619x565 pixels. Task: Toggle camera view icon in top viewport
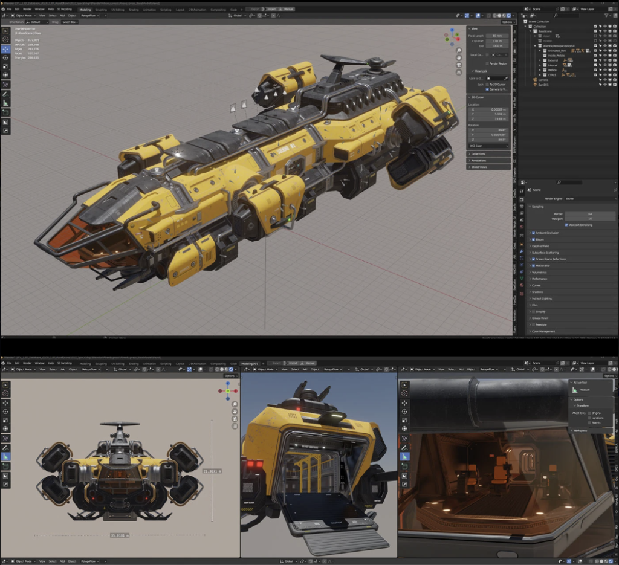click(459, 65)
